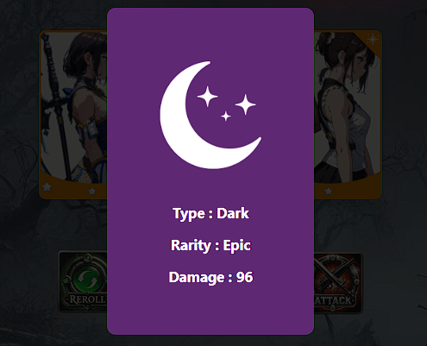Viewport: 427px width, 346px height.
Task: Click the Type : Dark label
Action: click(210, 214)
